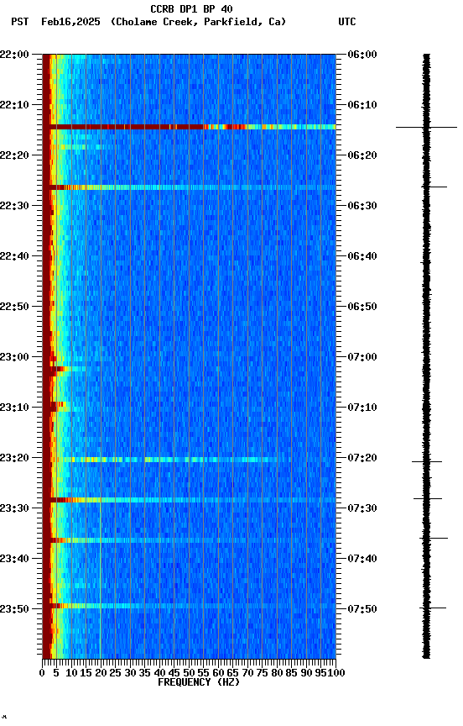Click the 07:40 UTC time label
Image resolution: width=463 pixels, height=726 pixels.
point(362,559)
